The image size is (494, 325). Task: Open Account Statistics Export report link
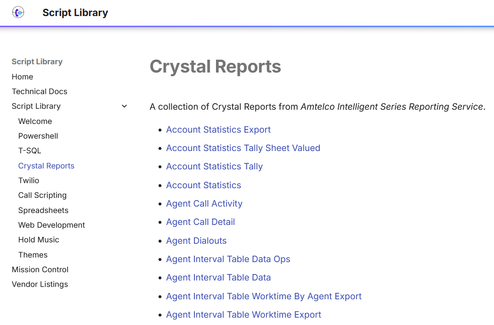(218, 129)
